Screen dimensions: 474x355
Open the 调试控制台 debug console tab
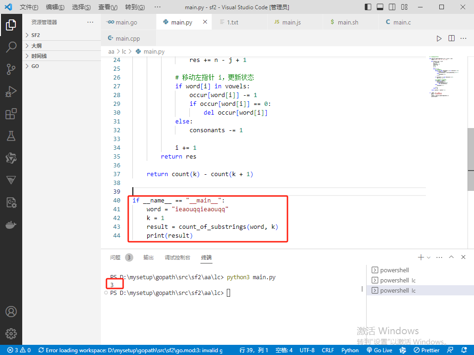(177, 257)
